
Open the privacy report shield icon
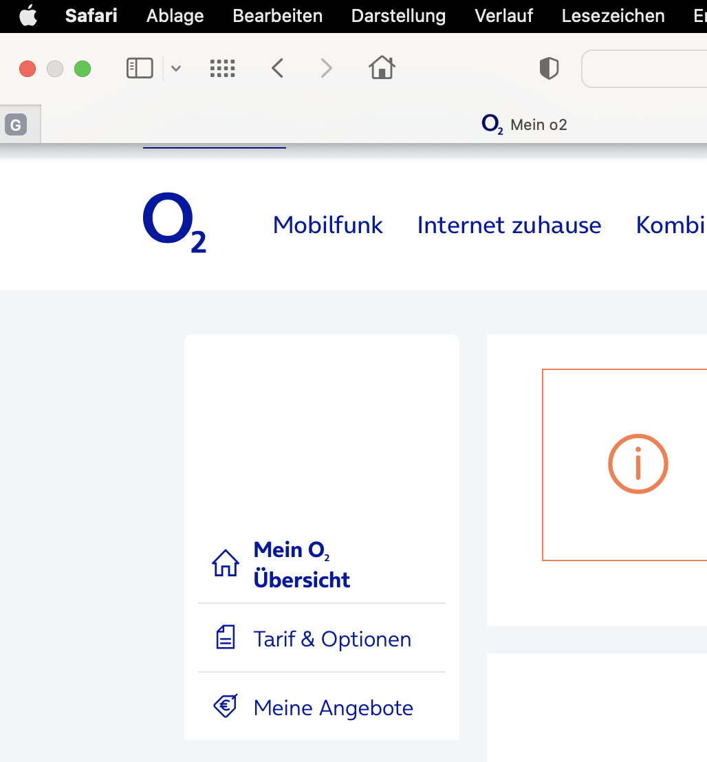549,68
